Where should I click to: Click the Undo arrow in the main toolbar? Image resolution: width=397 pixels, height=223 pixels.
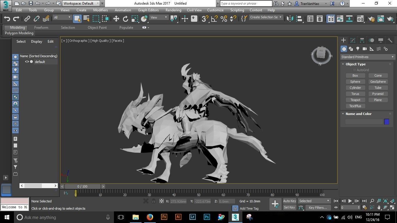(x=7, y=19)
